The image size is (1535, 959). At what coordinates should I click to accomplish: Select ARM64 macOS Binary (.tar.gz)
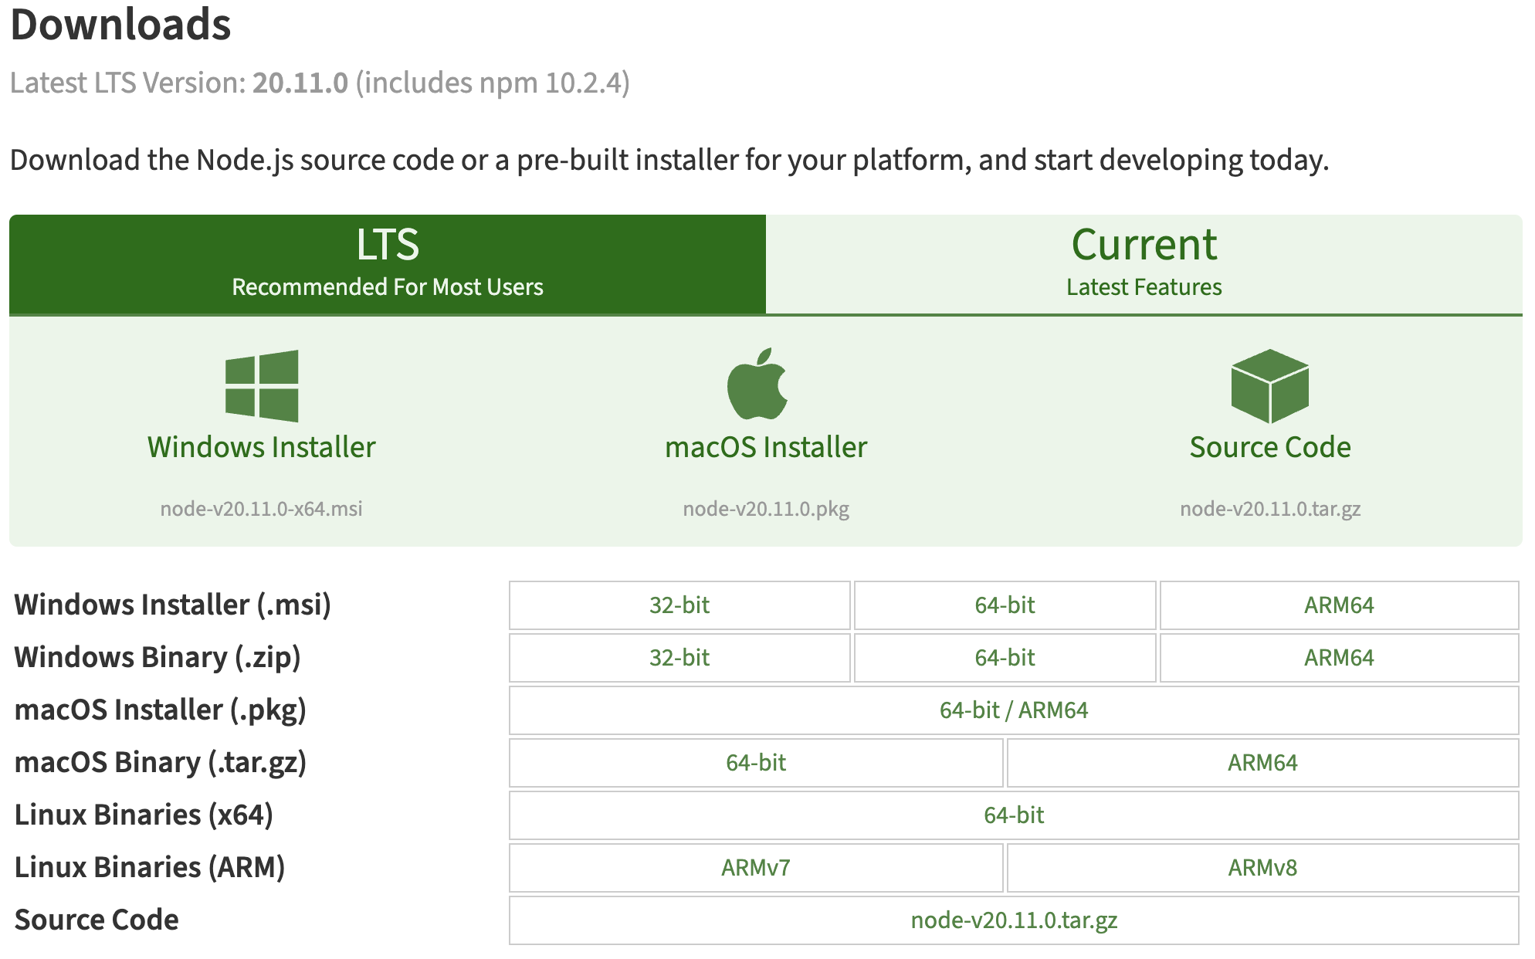click(x=1262, y=763)
